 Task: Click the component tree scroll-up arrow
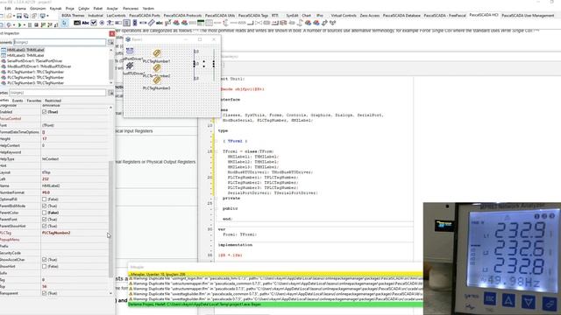111,50
